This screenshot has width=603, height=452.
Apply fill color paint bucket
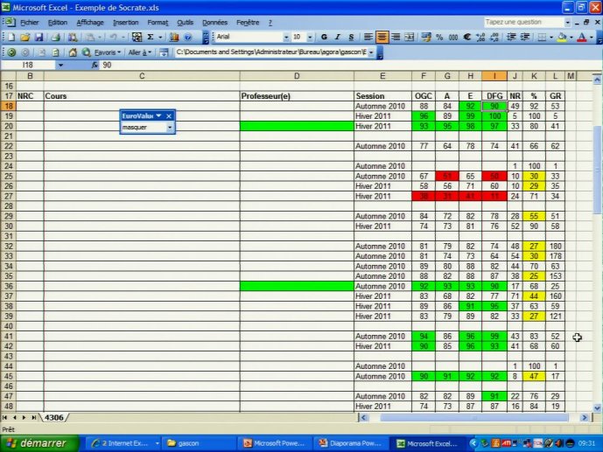pos(562,37)
